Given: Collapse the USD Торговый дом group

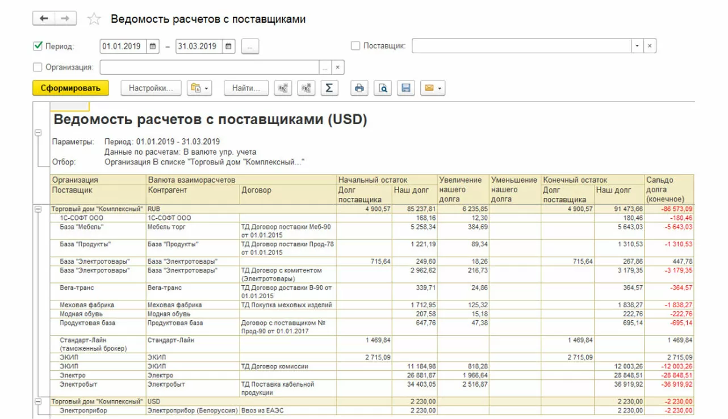Looking at the screenshot, I should click(x=39, y=401).
